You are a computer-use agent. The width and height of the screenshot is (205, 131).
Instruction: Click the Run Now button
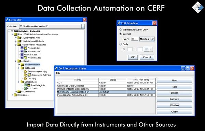[174, 99]
